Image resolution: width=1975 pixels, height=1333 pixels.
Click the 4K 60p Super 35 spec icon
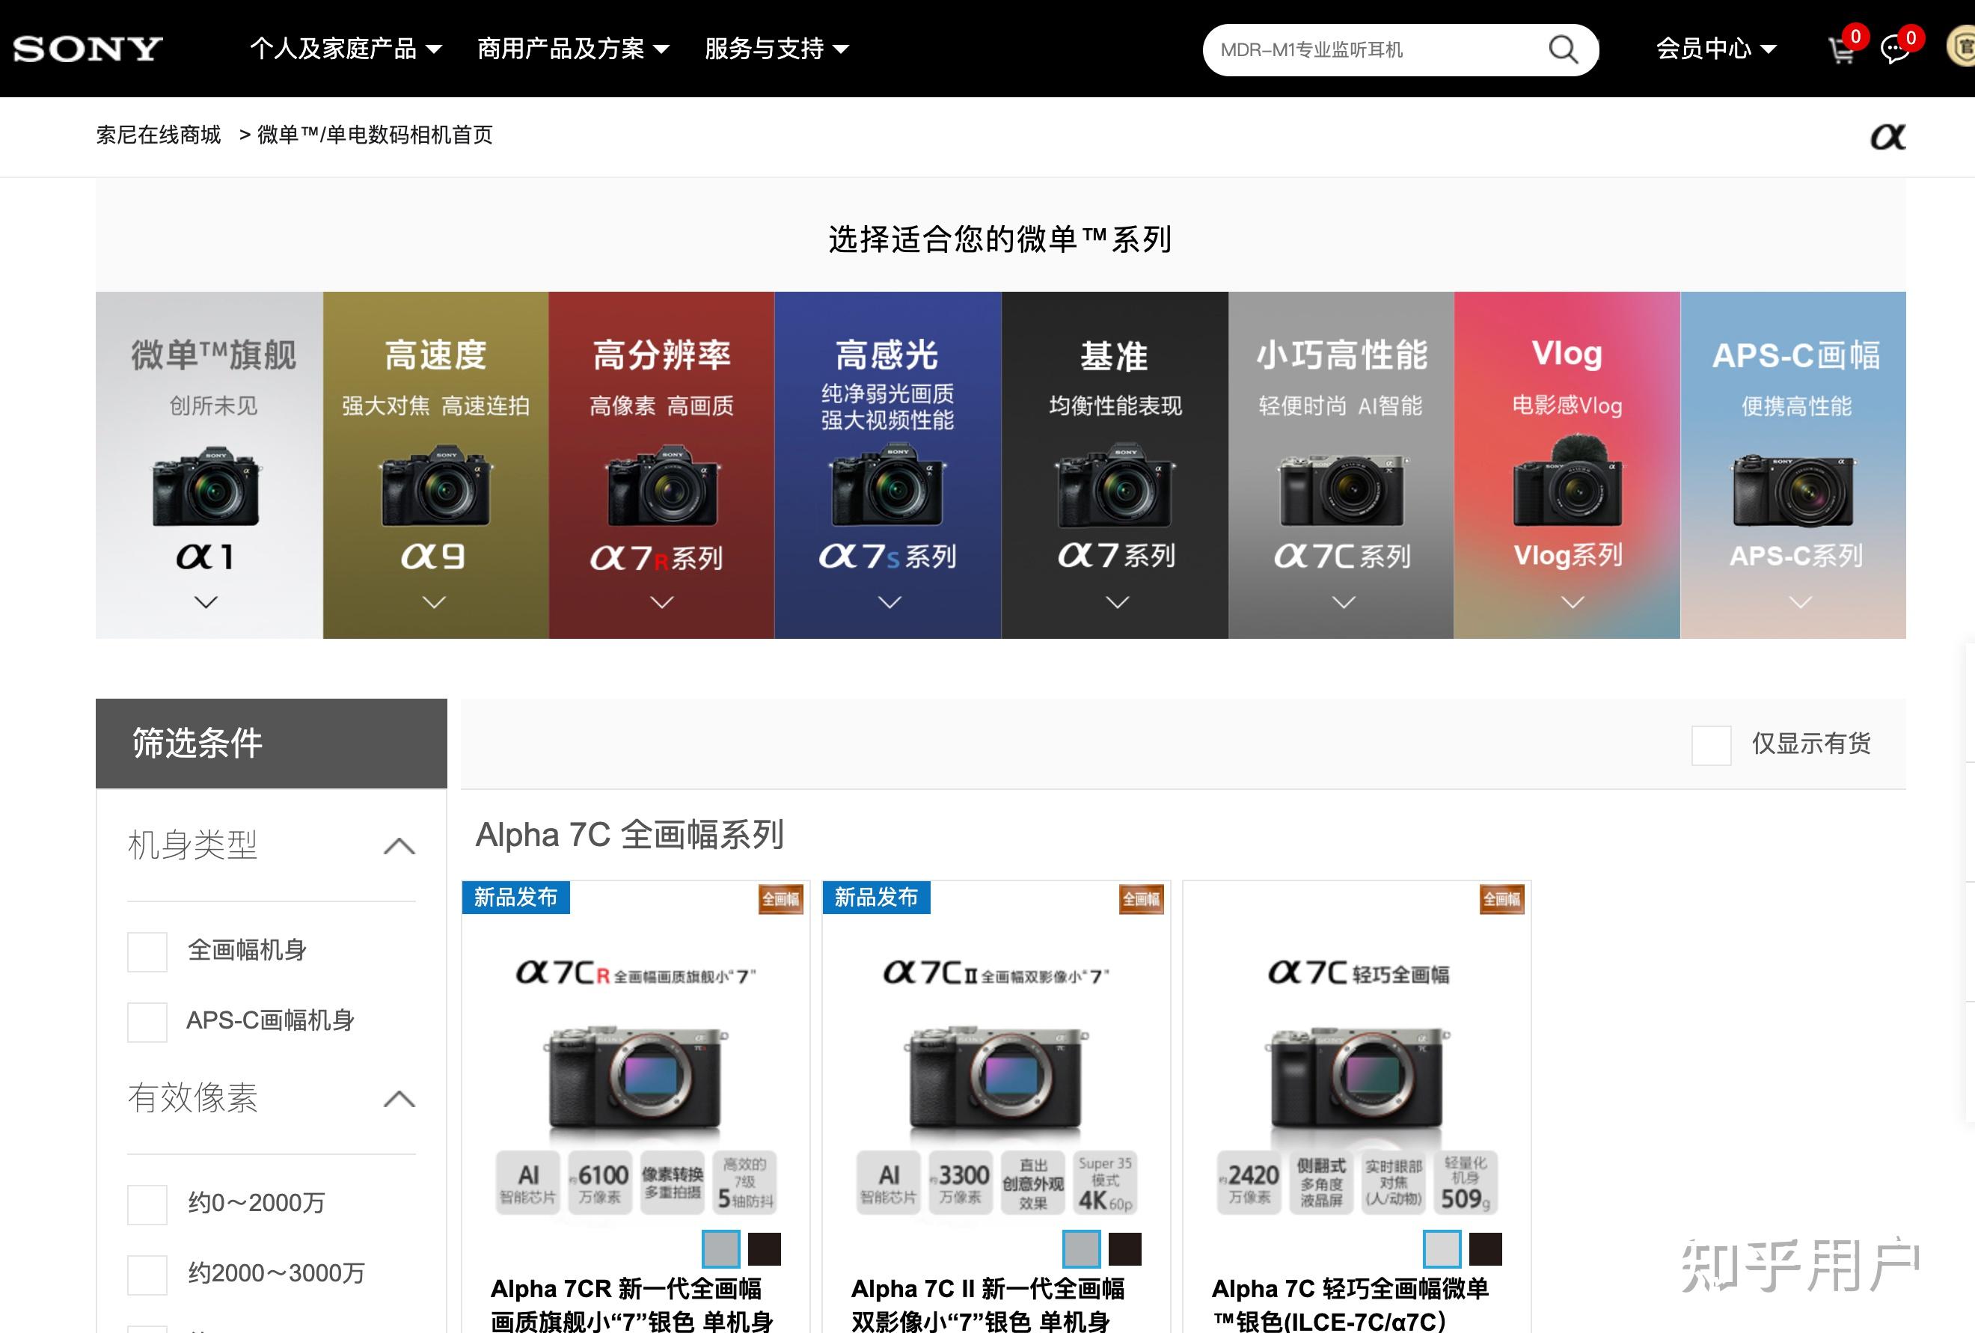(x=1106, y=1183)
